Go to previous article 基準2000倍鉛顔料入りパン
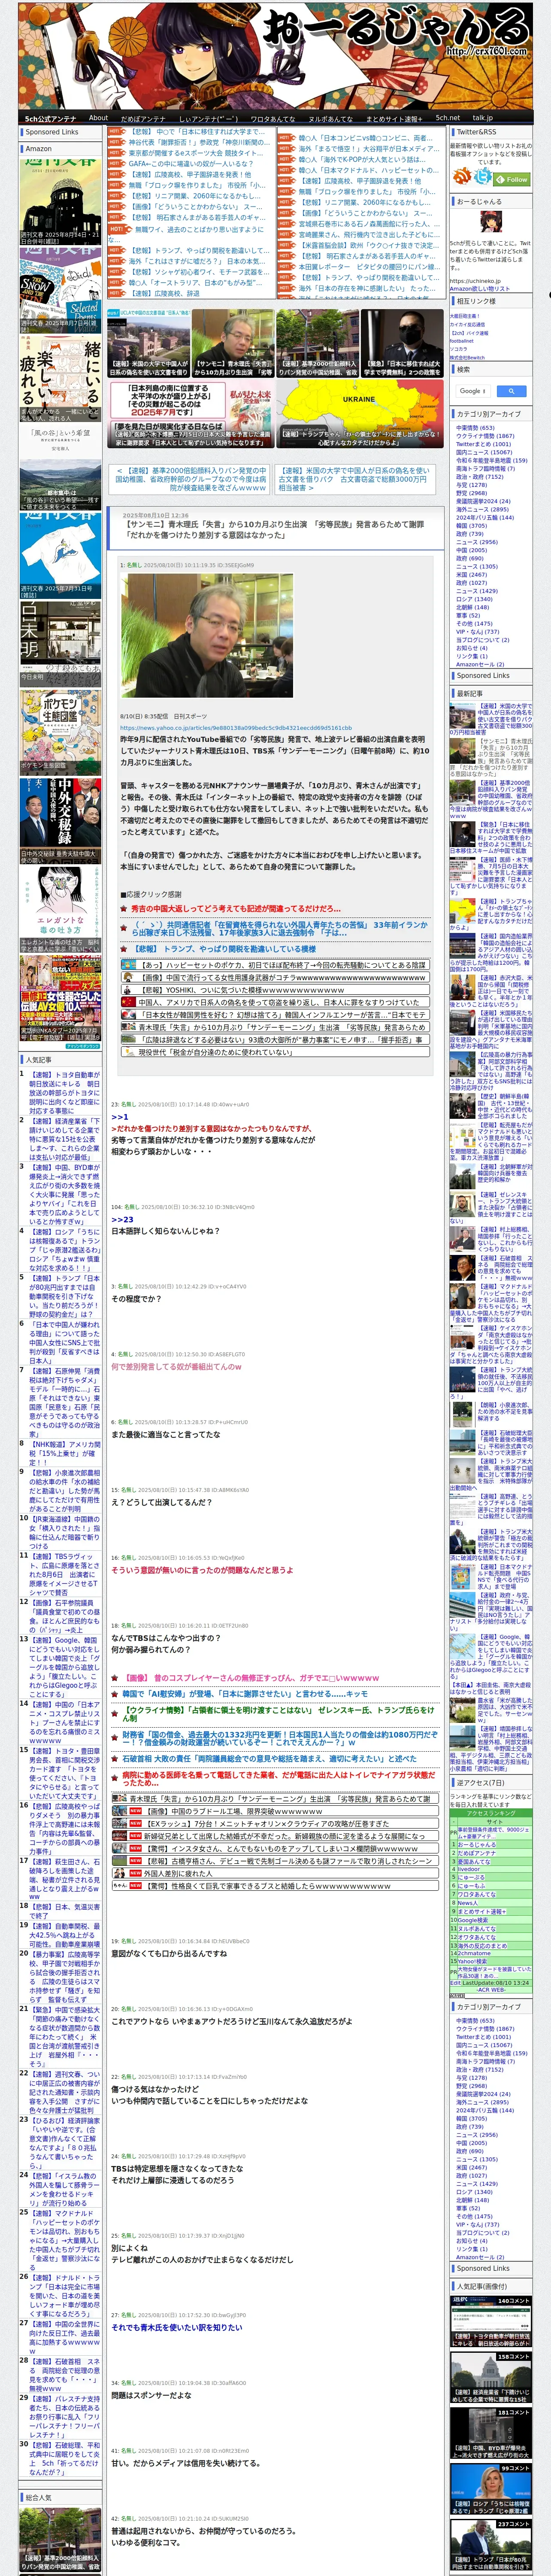Viewport: 551px width, 2576px height. pos(190,479)
